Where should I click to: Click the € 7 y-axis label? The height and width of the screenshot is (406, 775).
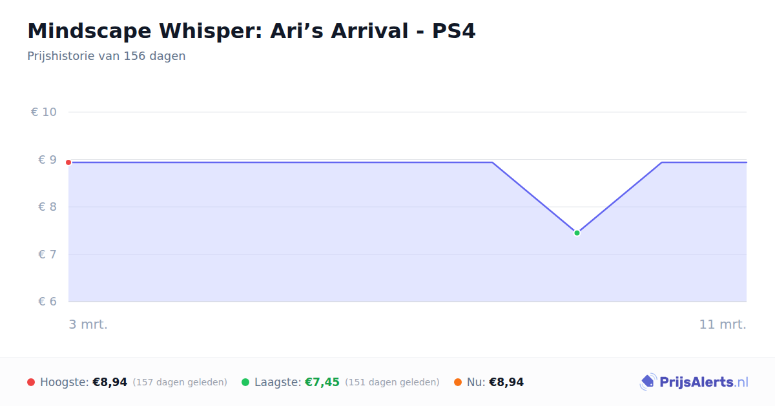point(47,254)
